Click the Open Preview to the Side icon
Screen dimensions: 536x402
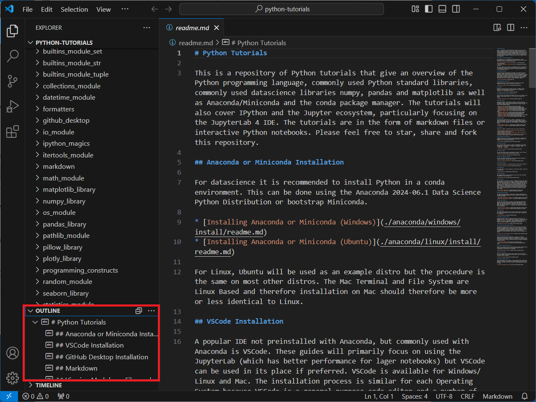tap(497, 28)
